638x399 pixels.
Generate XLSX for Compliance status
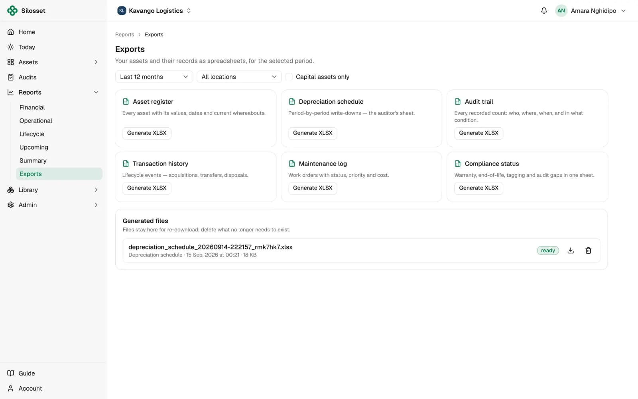[478, 188]
